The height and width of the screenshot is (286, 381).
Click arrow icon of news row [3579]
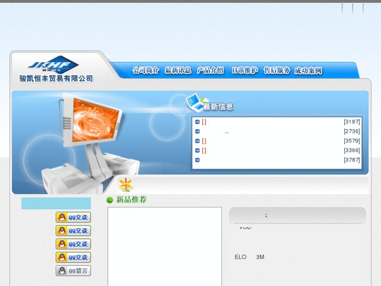click(x=197, y=141)
